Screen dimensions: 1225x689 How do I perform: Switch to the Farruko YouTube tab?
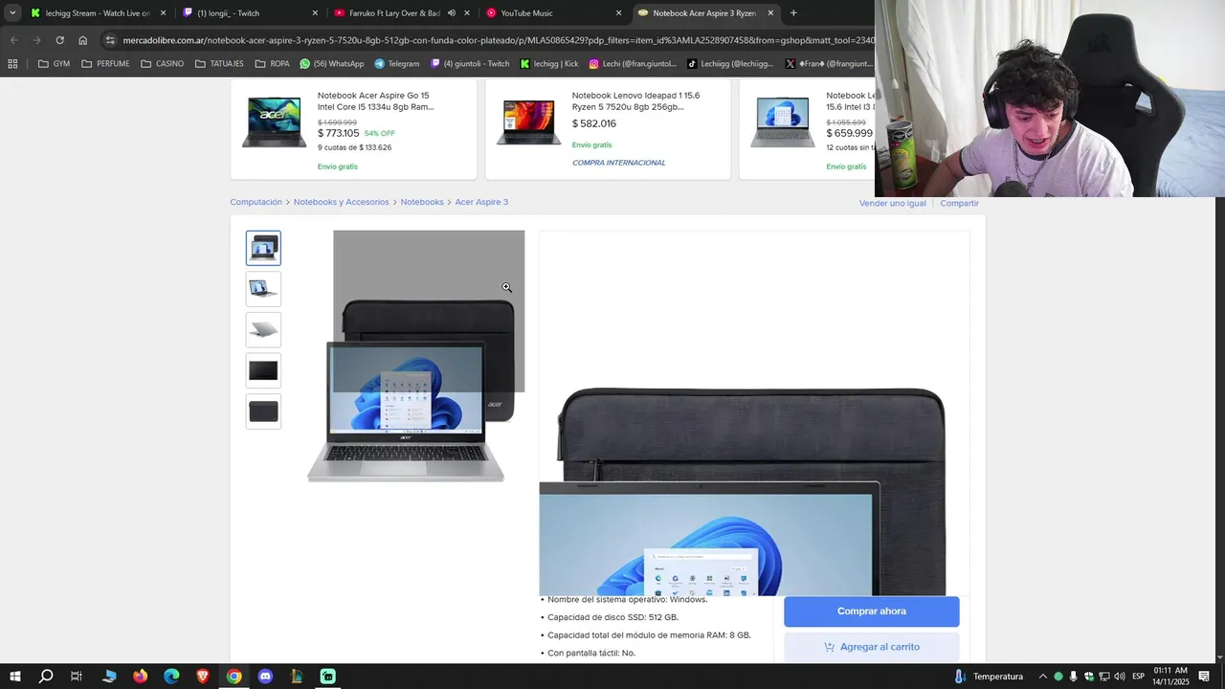(402, 13)
